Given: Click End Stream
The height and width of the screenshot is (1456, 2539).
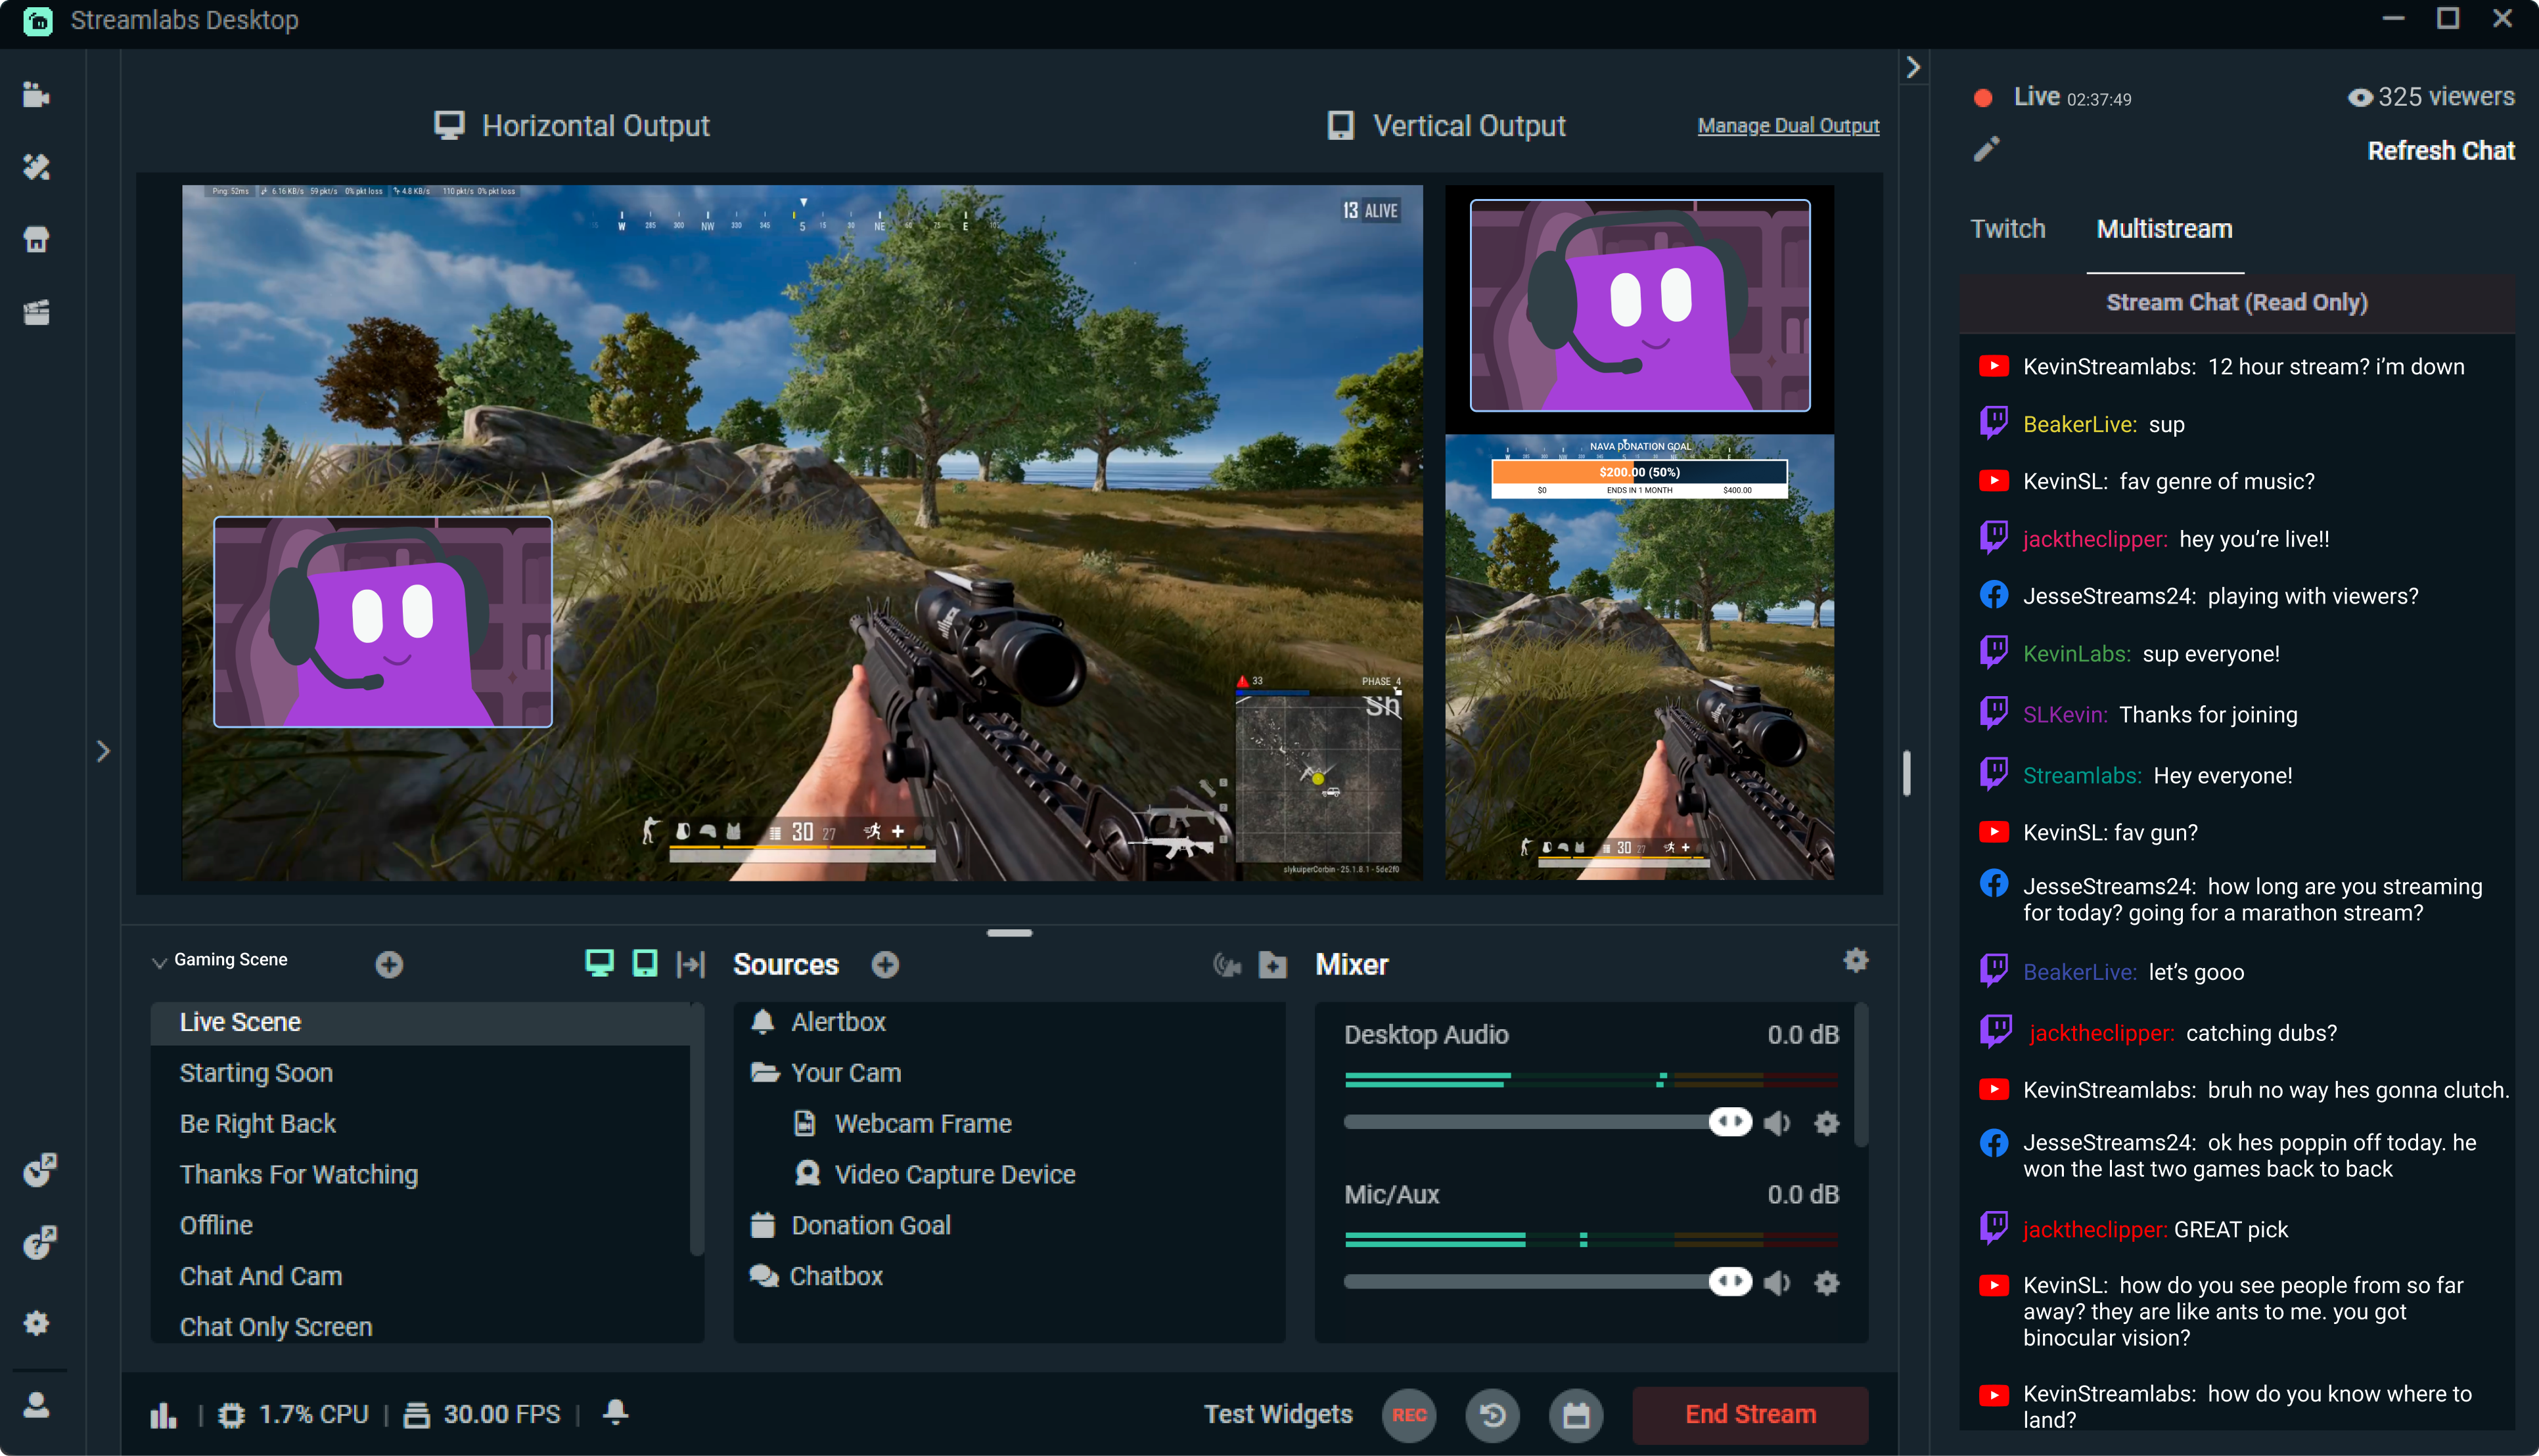Looking at the screenshot, I should [x=1750, y=1414].
